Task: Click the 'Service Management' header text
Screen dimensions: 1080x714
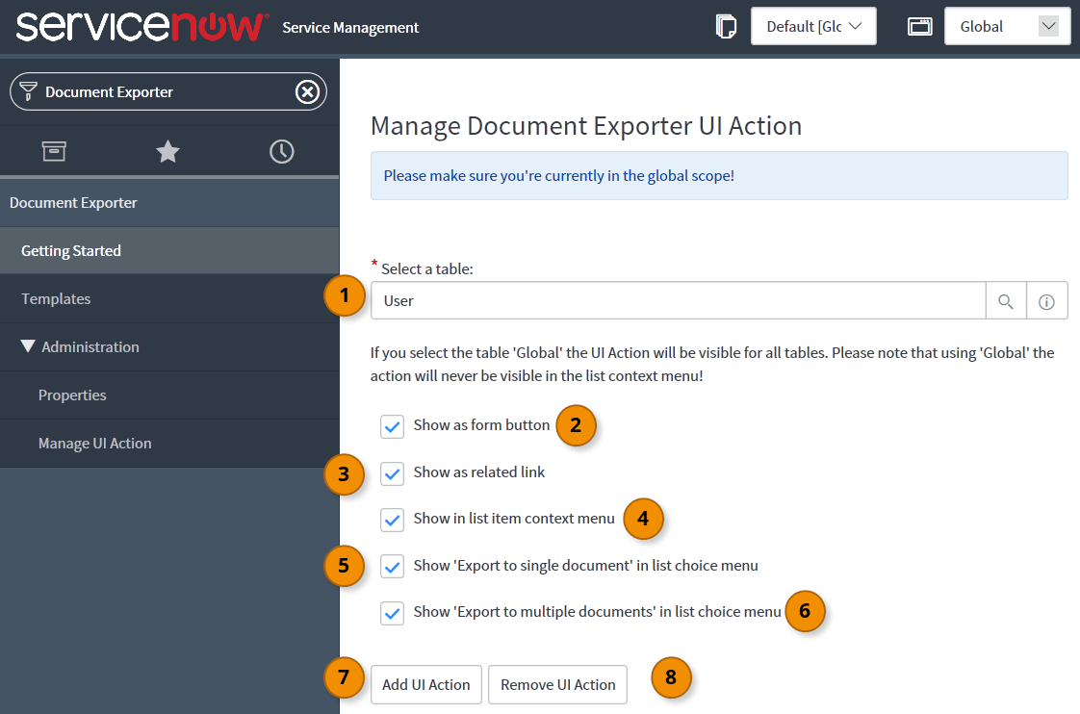Action: [x=350, y=28]
